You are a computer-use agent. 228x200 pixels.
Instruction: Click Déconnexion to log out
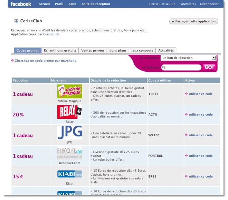pyautogui.click(x=210, y=4)
